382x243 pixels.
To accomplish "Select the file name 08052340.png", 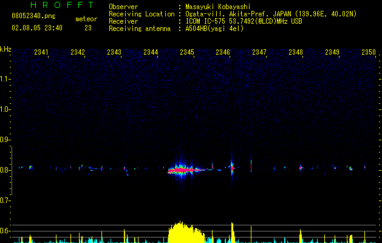I will [x=33, y=16].
